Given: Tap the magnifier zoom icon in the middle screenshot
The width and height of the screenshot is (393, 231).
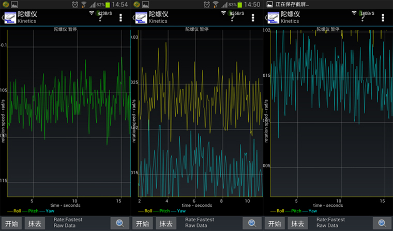Looking at the screenshot, I should point(252,223).
